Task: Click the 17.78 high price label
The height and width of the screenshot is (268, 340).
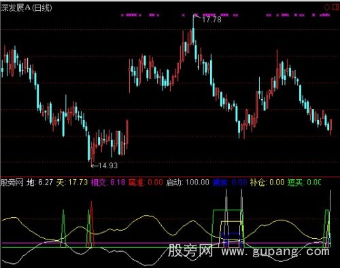Action: [x=211, y=20]
